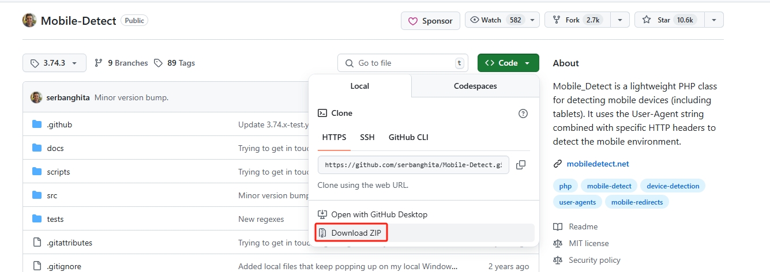Click the Go to file search field

tap(404, 63)
